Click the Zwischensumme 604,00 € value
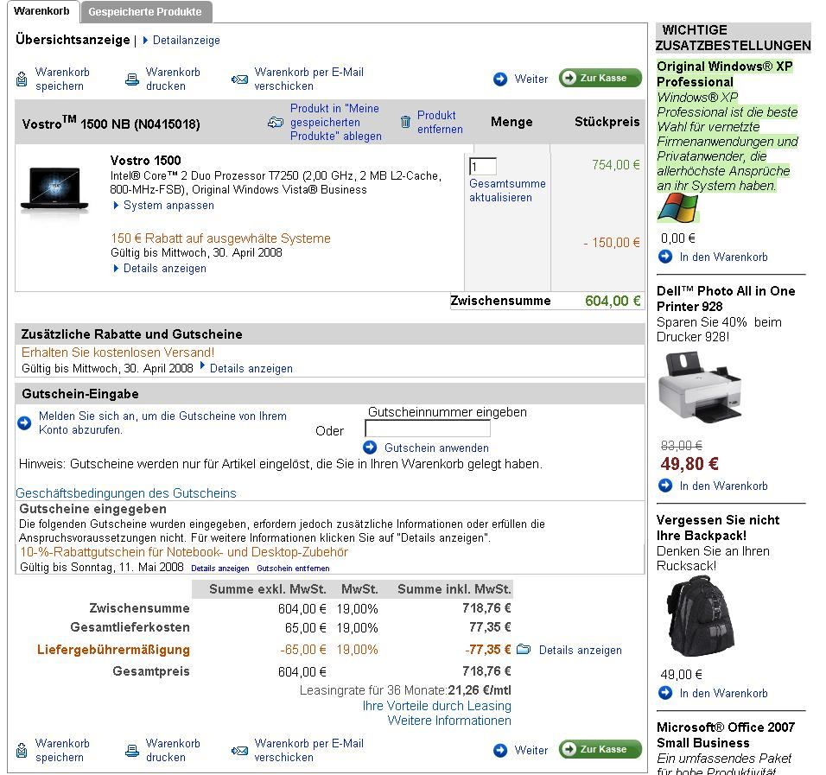The height and width of the screenshot is (775, 826). 613,301
